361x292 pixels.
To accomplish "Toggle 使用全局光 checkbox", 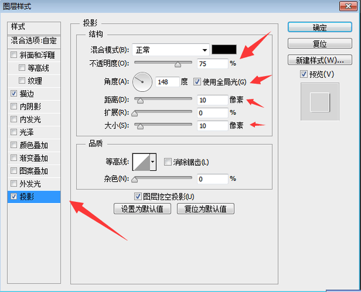I will pos(197,82).
